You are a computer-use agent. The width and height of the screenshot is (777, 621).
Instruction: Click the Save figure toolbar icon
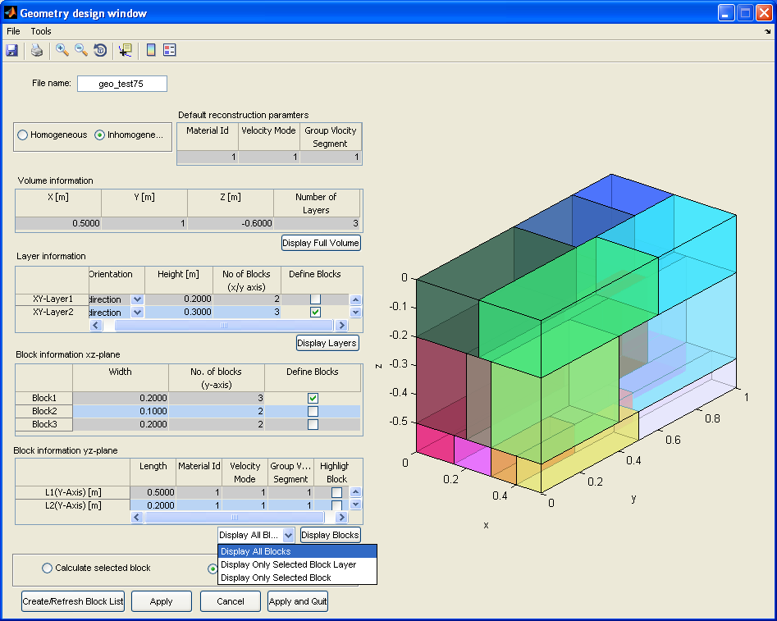coord(11,50)
